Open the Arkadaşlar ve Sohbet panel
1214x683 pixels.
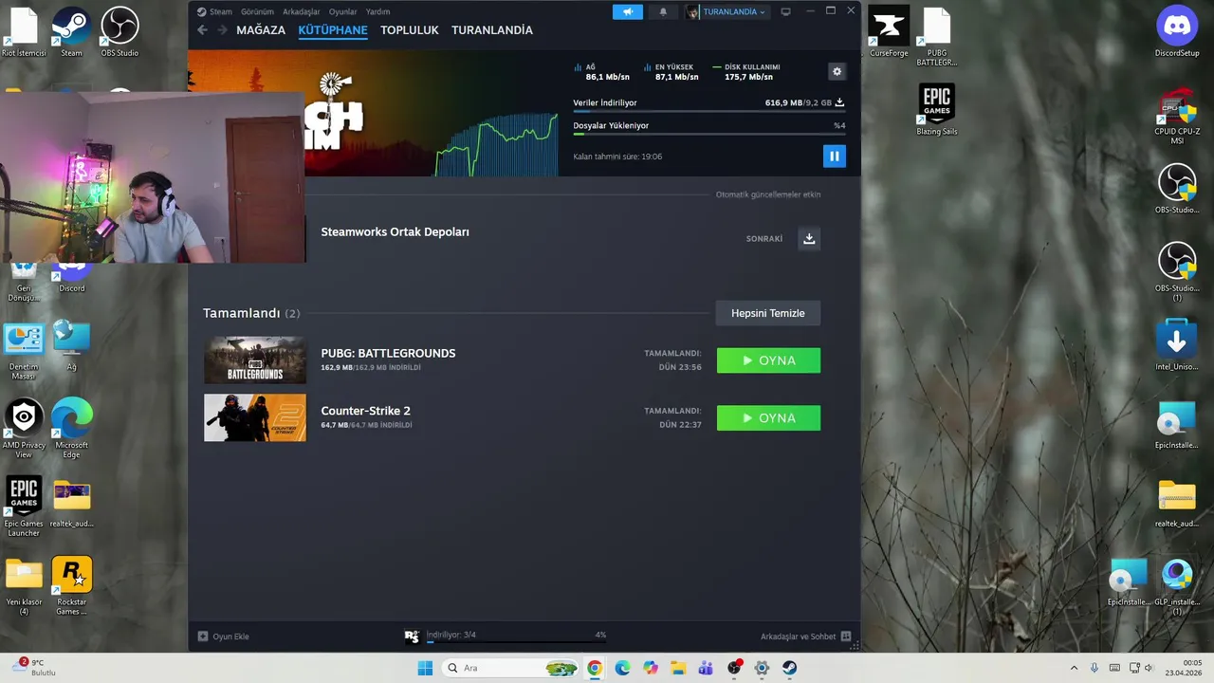click(x=805, y=637)
